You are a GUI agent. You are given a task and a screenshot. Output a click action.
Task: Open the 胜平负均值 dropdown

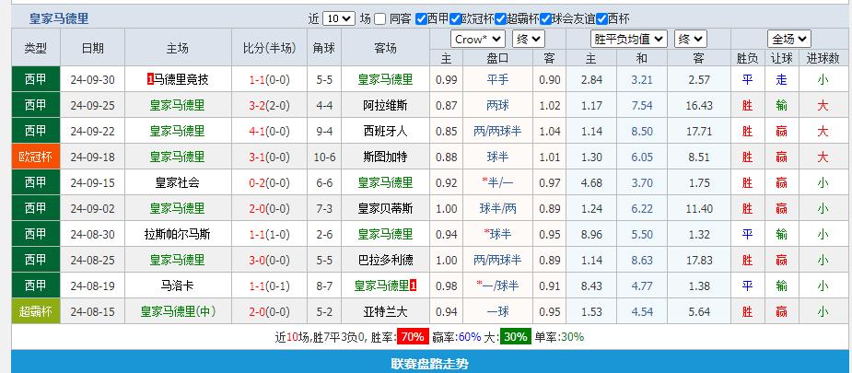[x=628, y=39]
